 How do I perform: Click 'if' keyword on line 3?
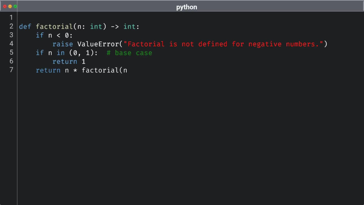40,35
